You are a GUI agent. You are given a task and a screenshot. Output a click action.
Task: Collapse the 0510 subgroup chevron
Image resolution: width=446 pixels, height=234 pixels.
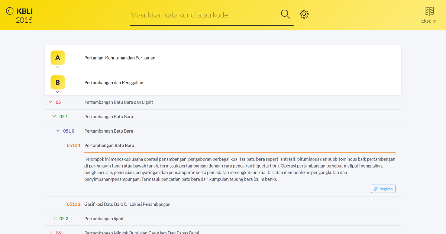click(58, 130)
